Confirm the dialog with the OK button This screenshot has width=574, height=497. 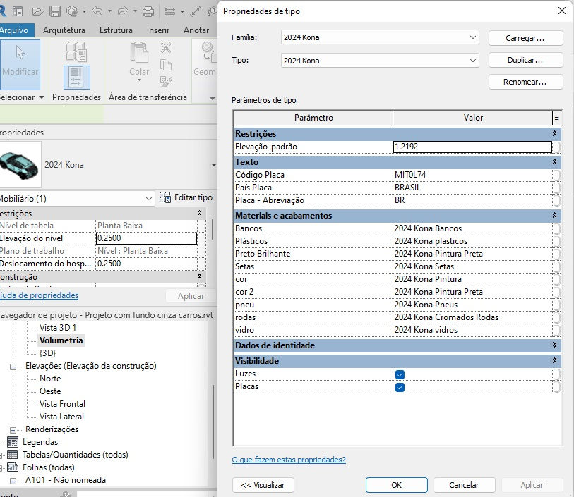397,485
